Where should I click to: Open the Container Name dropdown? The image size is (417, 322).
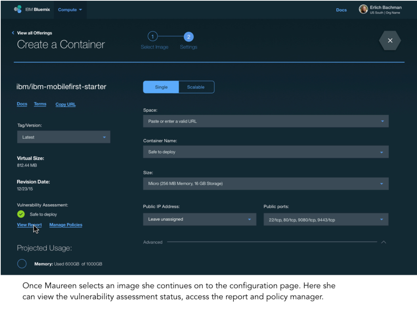click(x=266, y=152)
